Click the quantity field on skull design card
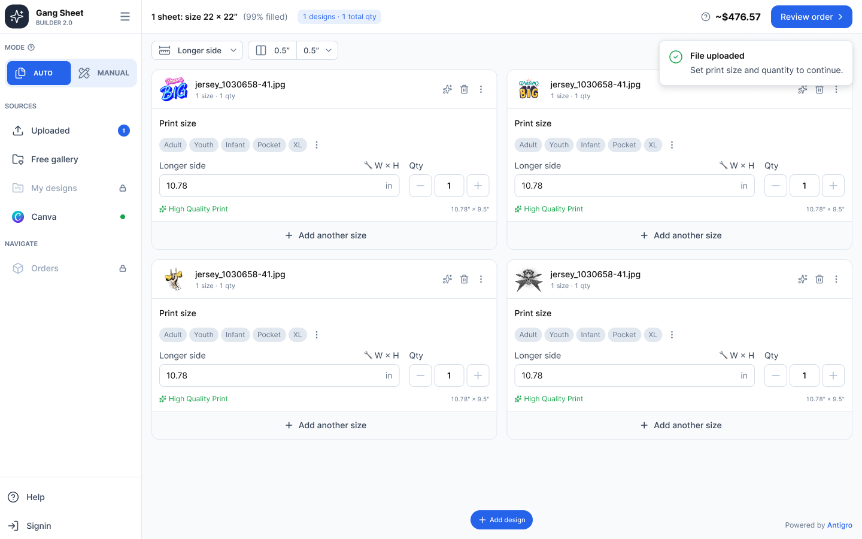This screenshot has width=862, height=539. click(805, 376)
